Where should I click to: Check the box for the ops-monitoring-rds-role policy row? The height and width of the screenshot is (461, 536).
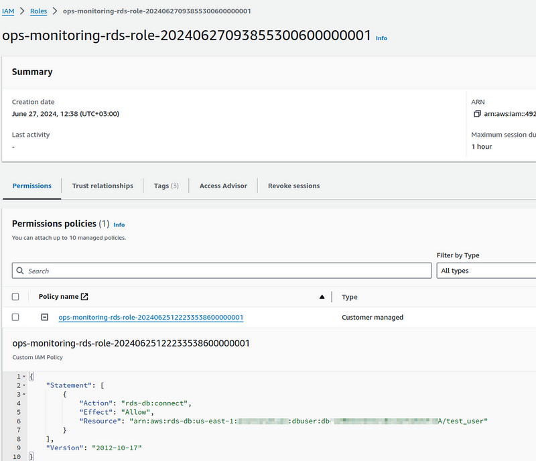click(x=15, y=317)
